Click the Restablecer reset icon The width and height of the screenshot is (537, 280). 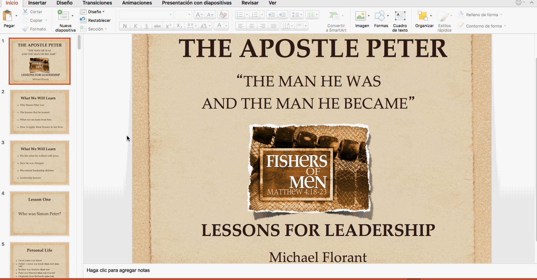point(83,20)
